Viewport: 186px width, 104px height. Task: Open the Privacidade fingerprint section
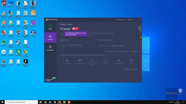[50, 48]
